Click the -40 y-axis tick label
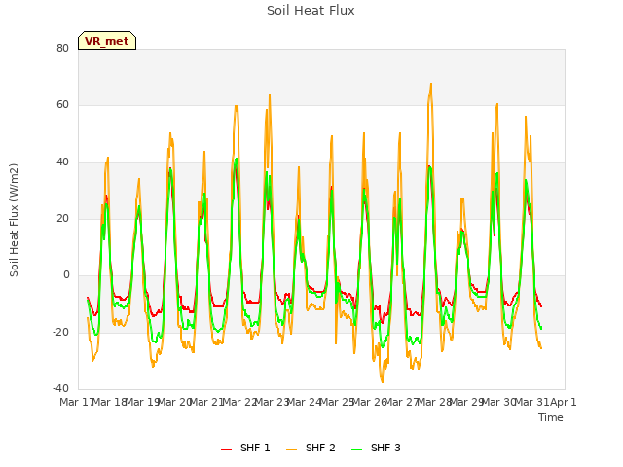The height and width of the screenshot is (467, 623). (x=61, y=388)
